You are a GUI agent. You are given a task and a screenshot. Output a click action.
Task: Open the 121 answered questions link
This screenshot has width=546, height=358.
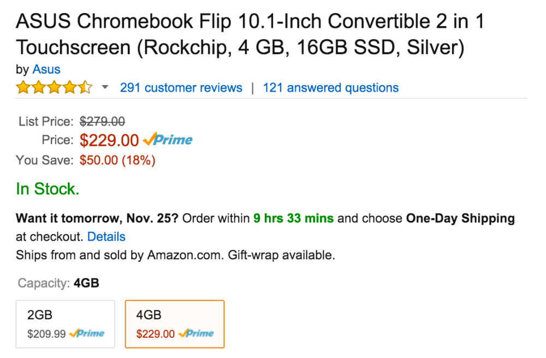pyautogui.click(x=330, y=88)
